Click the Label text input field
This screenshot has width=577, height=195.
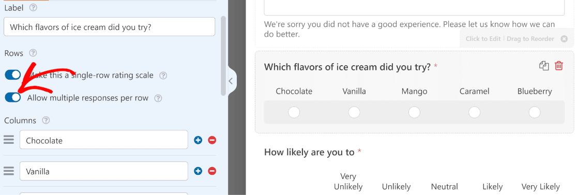[109, 27]
